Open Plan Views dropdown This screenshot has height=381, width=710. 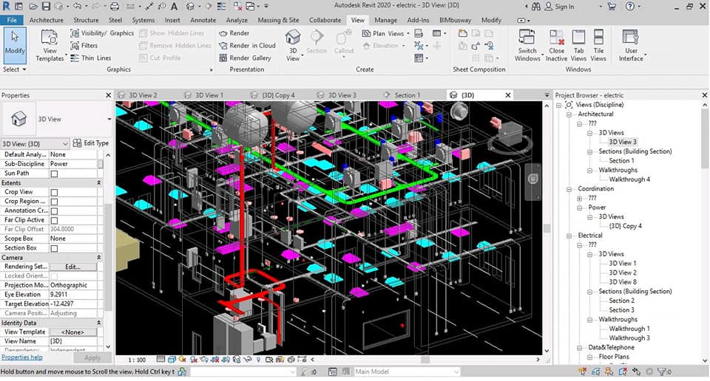pyautogui.click(x=385, y=33)
